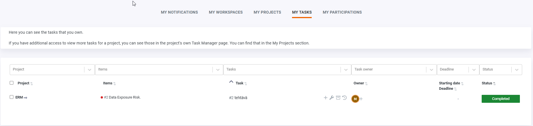Screen dimensions: 533x126
Task: Click the M owner avatar
Action: point(355,99)
